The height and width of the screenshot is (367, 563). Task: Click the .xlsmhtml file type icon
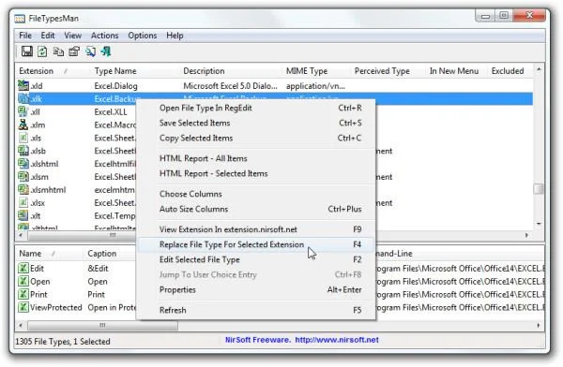[x=23, y=189]
